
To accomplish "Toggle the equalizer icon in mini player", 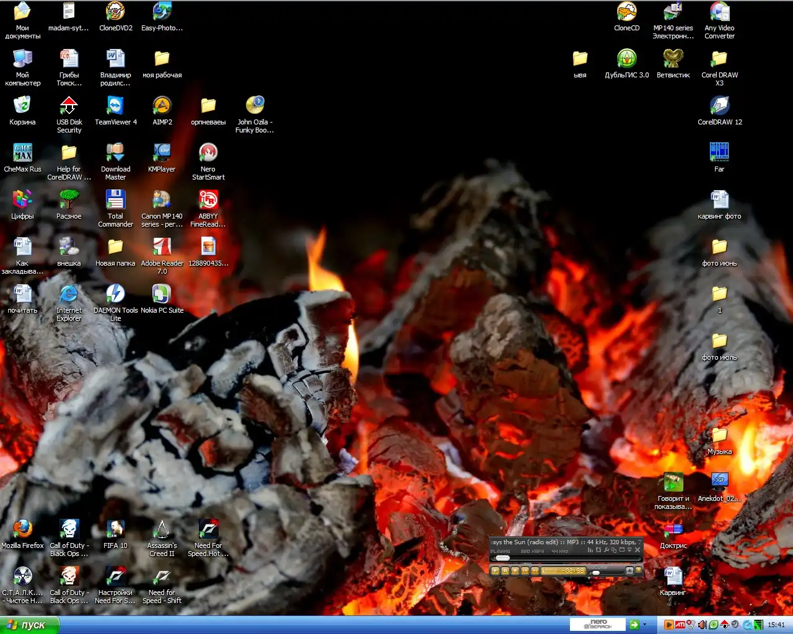I will pos(590,550).
